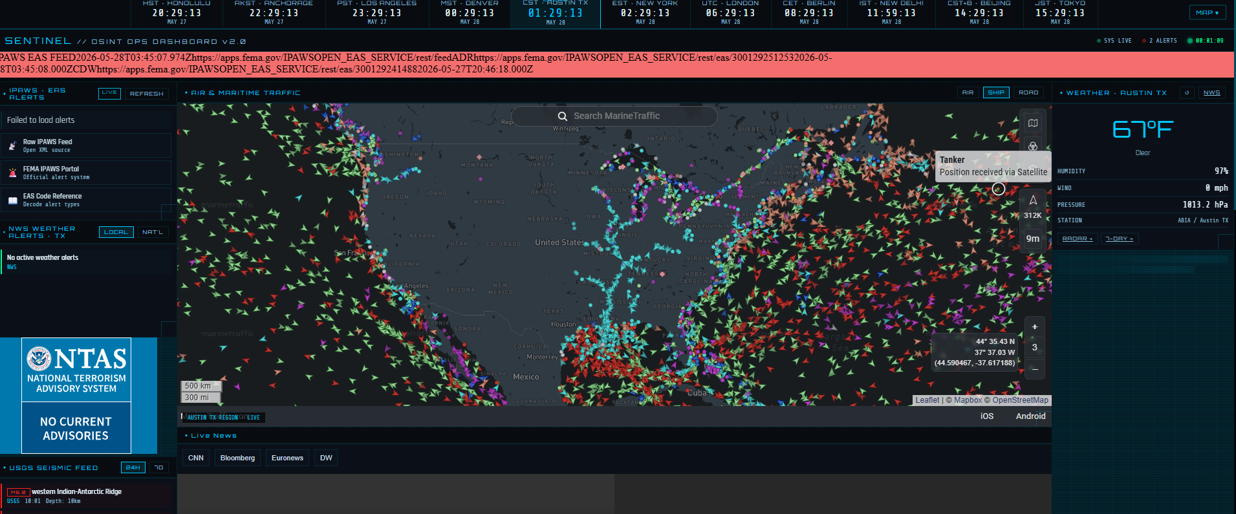Click the SYS LIVE status indicator
Screen dimensions: 1236x514
[1114, 41]
